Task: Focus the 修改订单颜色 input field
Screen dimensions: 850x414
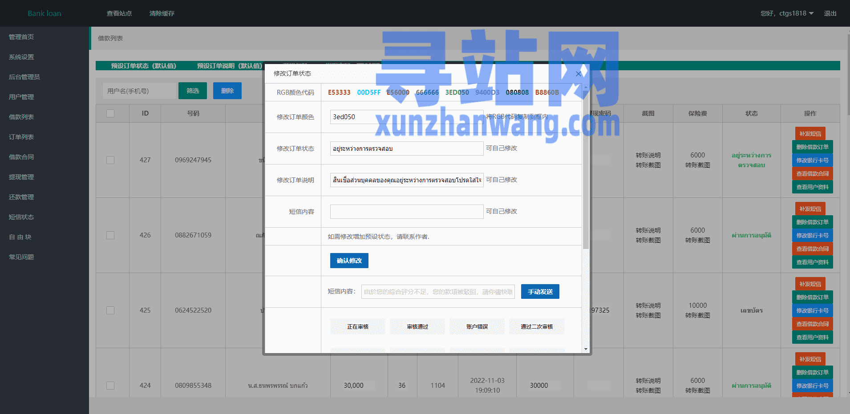Action: pos(406,117)
